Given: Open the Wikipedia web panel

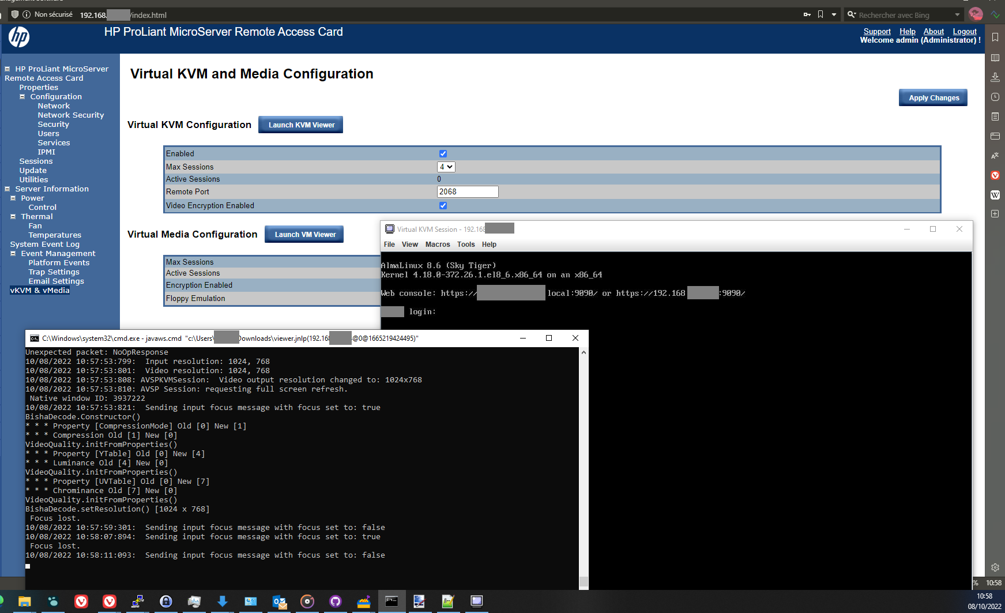Looking at the screenshot, I should pos(995,195).
